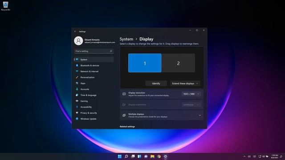Click the Display resolution row icon
The height and width of the screenshot is (160, 285).
coord(124,94)
